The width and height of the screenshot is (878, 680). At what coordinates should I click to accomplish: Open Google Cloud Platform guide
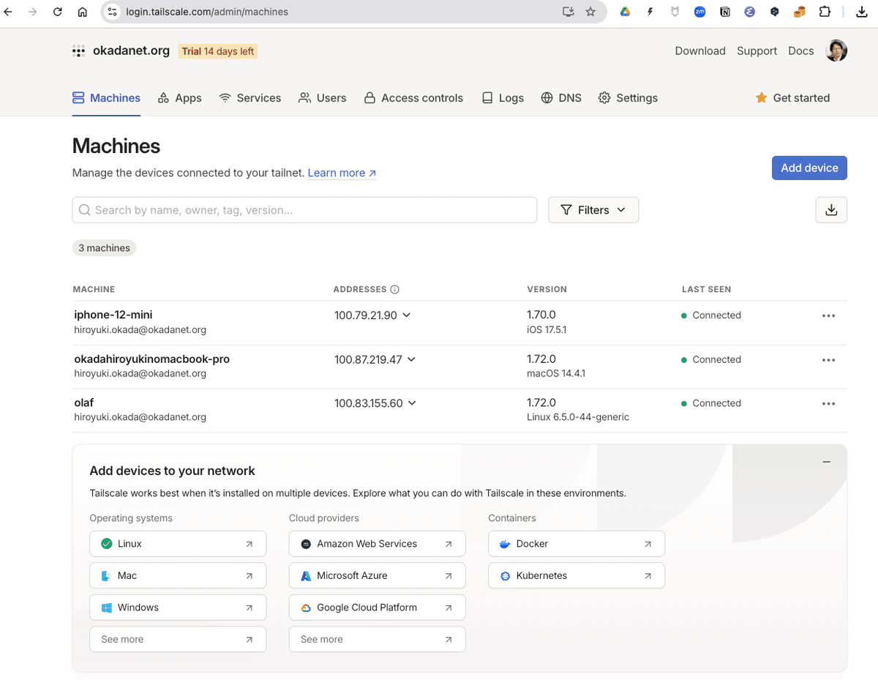[x=377, y=608]
